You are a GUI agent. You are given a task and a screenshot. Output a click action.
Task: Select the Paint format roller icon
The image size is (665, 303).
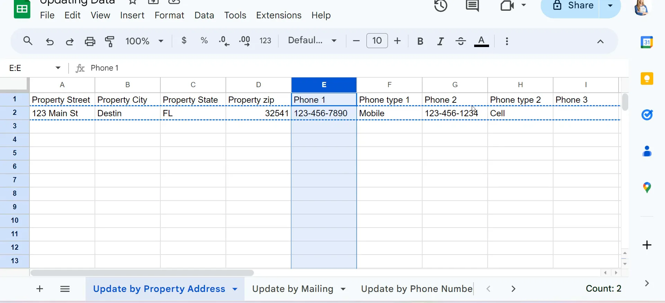pyautogui.click(x=110, y=42)
